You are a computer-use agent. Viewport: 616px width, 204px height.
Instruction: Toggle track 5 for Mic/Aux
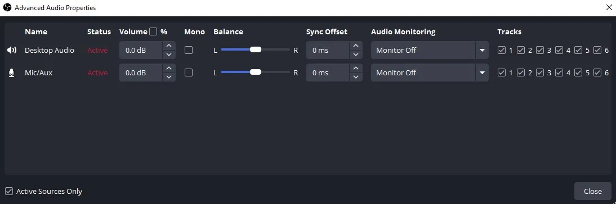point(578,72)
